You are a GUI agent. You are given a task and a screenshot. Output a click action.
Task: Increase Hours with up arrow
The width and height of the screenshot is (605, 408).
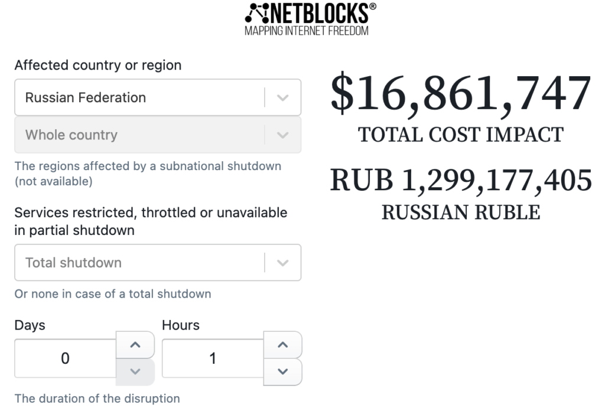tap(283, 345)
